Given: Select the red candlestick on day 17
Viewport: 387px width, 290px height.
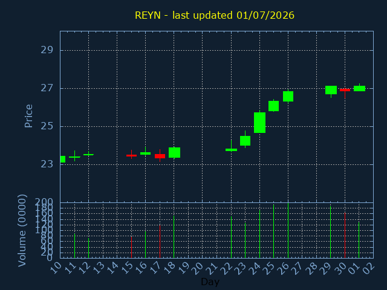Looking at the screenshot, I should [x=160, y=156].
